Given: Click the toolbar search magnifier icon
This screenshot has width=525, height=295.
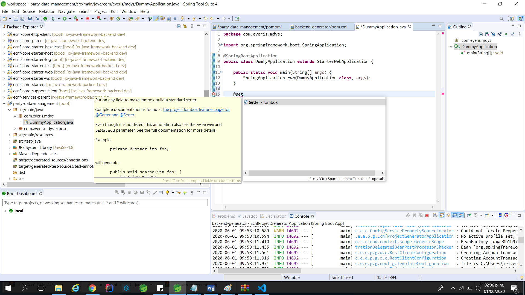Looking at the screenshot, I should (x=501, y=19).
